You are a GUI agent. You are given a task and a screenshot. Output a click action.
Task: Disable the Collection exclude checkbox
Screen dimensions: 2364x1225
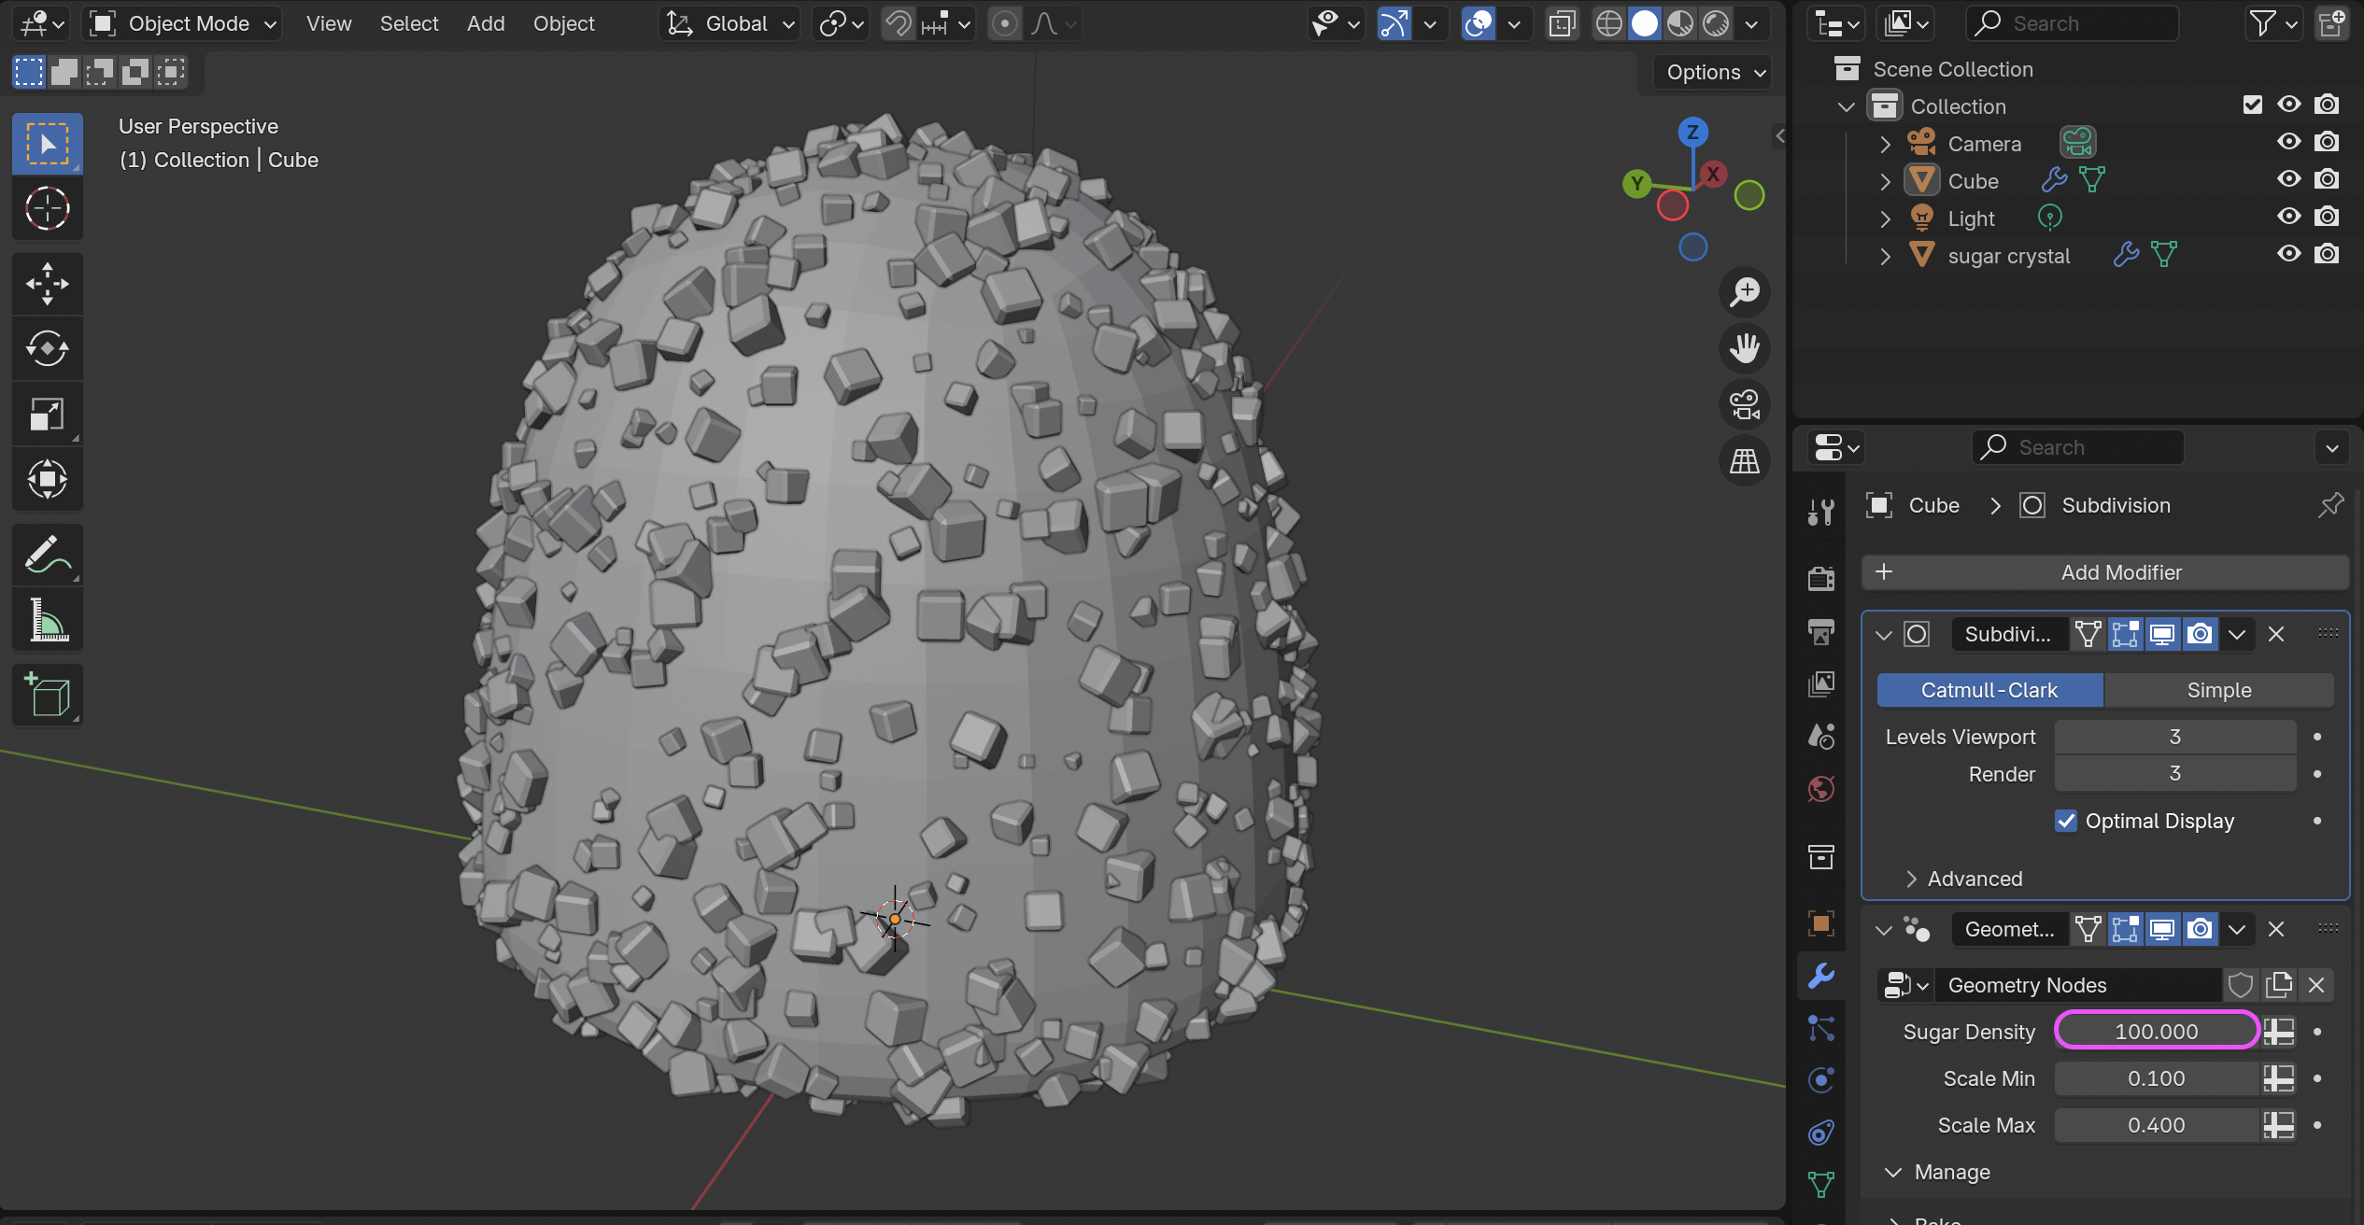click(2252, 105)
